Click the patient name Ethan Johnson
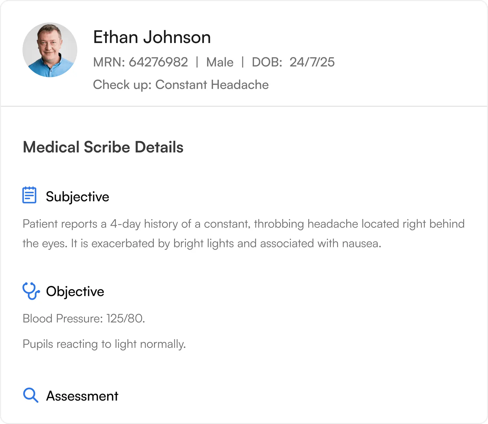This screenshot has height=424, width=488. click(152, 37)
